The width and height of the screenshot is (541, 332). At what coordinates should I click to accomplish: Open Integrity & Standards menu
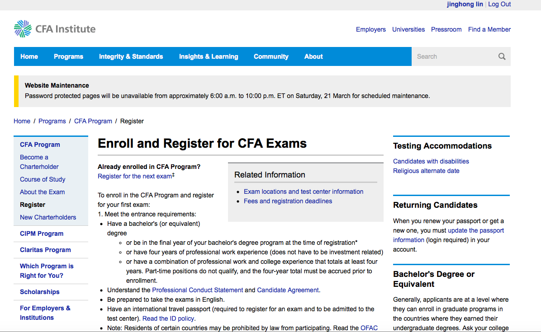[131, 56]
